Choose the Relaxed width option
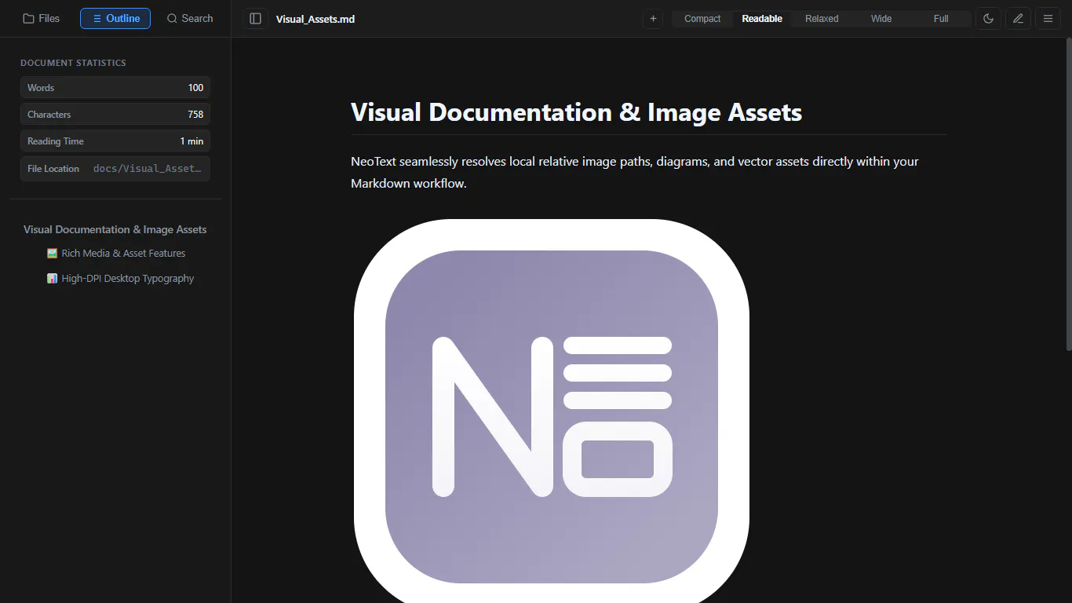This screenshot has height=603, width=1072. pyautogui.click(x=822, y=19)
